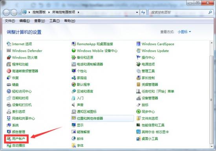
Task: Click the vertical scrollbar thumb
Action: coord(212,100)
